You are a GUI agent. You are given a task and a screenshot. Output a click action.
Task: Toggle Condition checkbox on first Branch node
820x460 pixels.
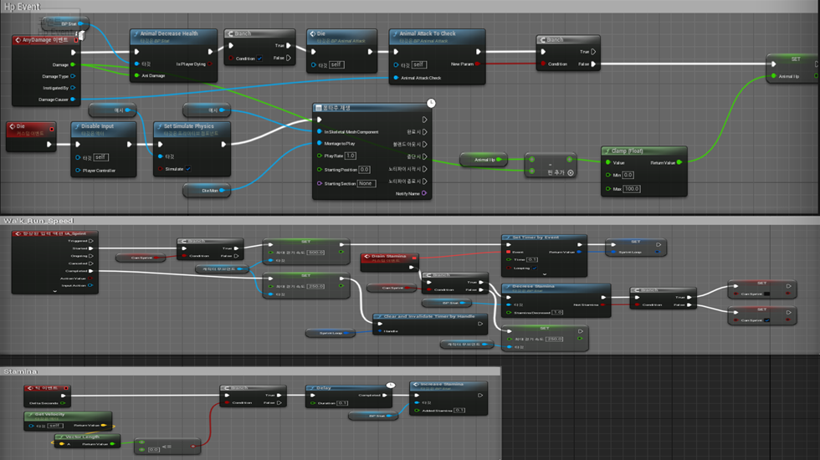[x=259, y=59]
